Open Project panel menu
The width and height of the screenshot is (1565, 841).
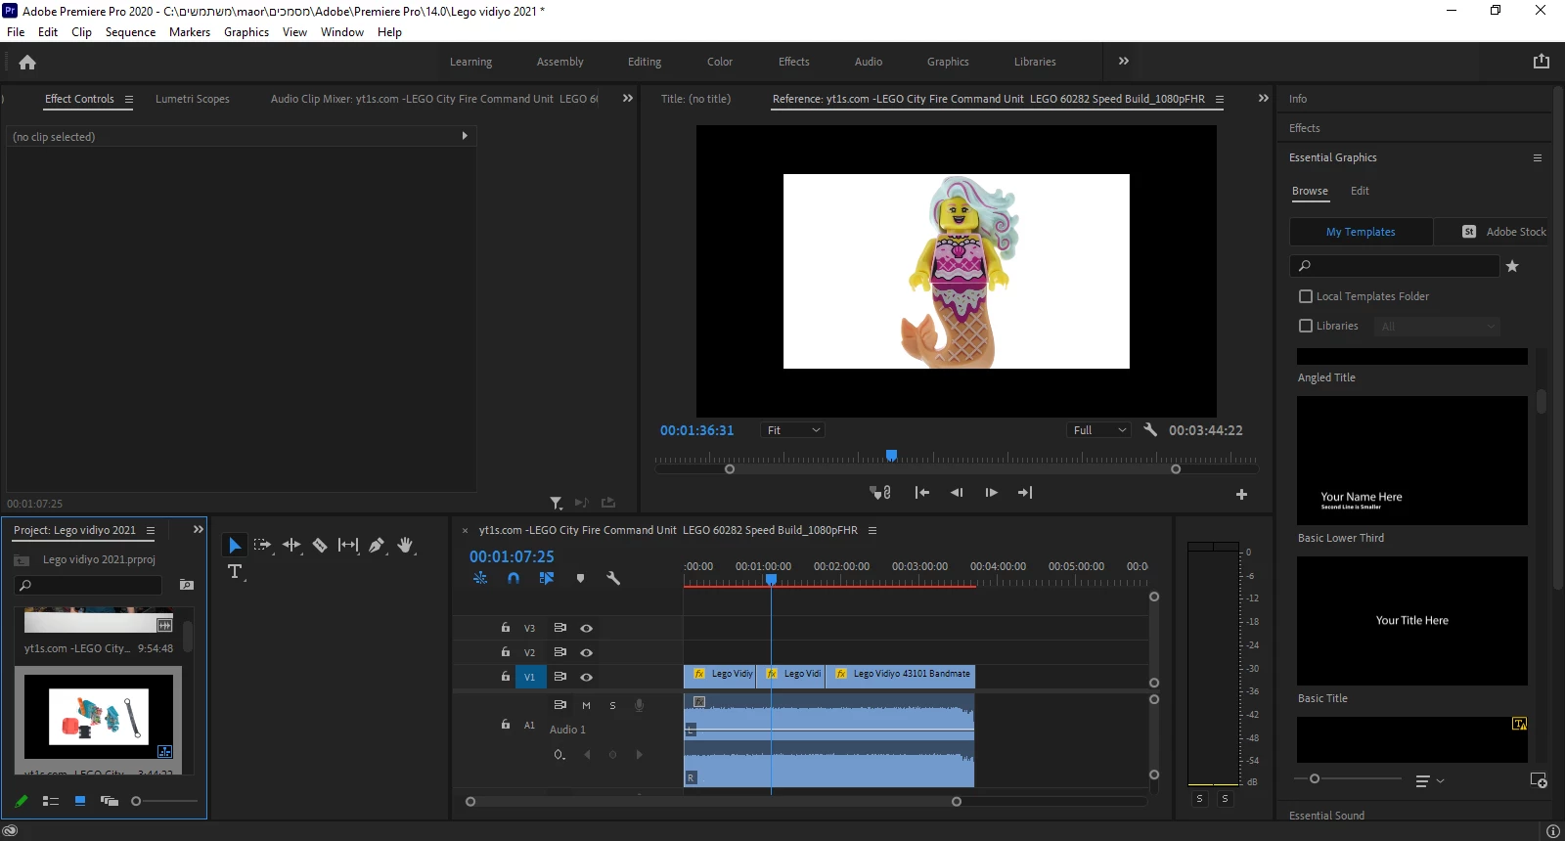point(151,530)
